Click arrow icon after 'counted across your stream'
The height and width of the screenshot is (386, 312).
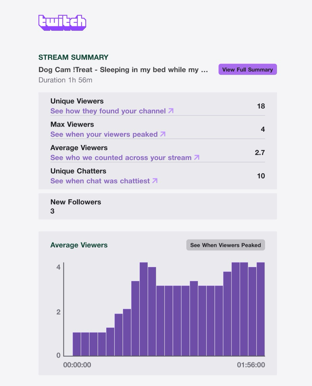click(197, 157)
